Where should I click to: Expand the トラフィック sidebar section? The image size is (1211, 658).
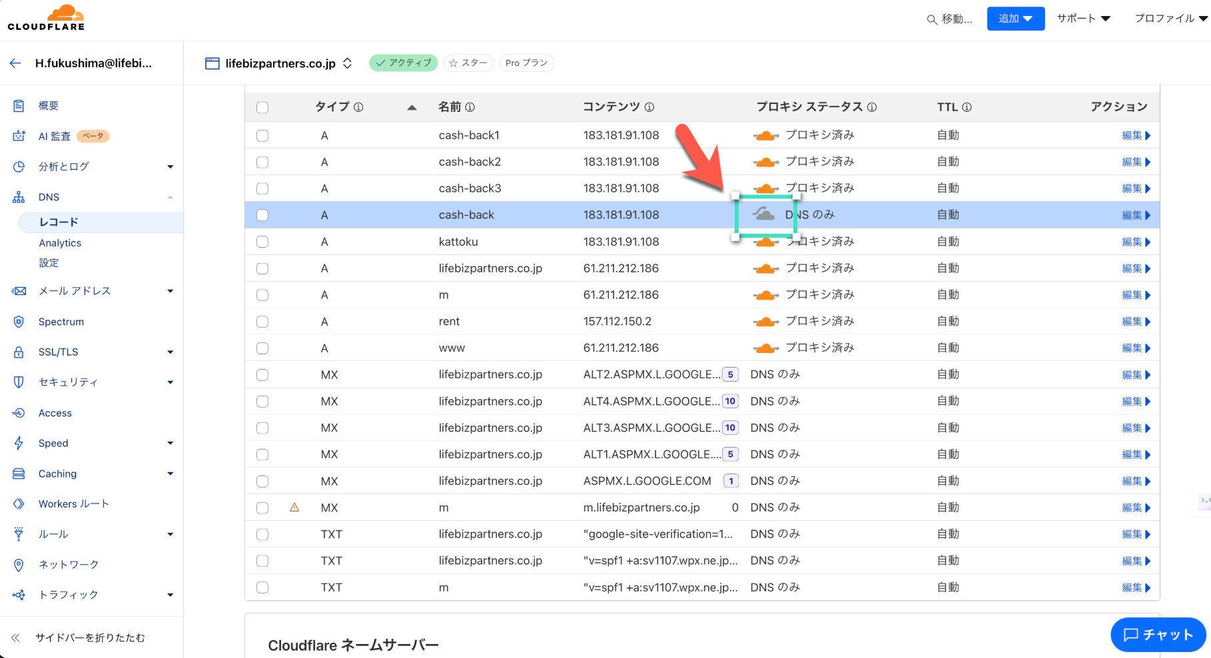[171, 595]
